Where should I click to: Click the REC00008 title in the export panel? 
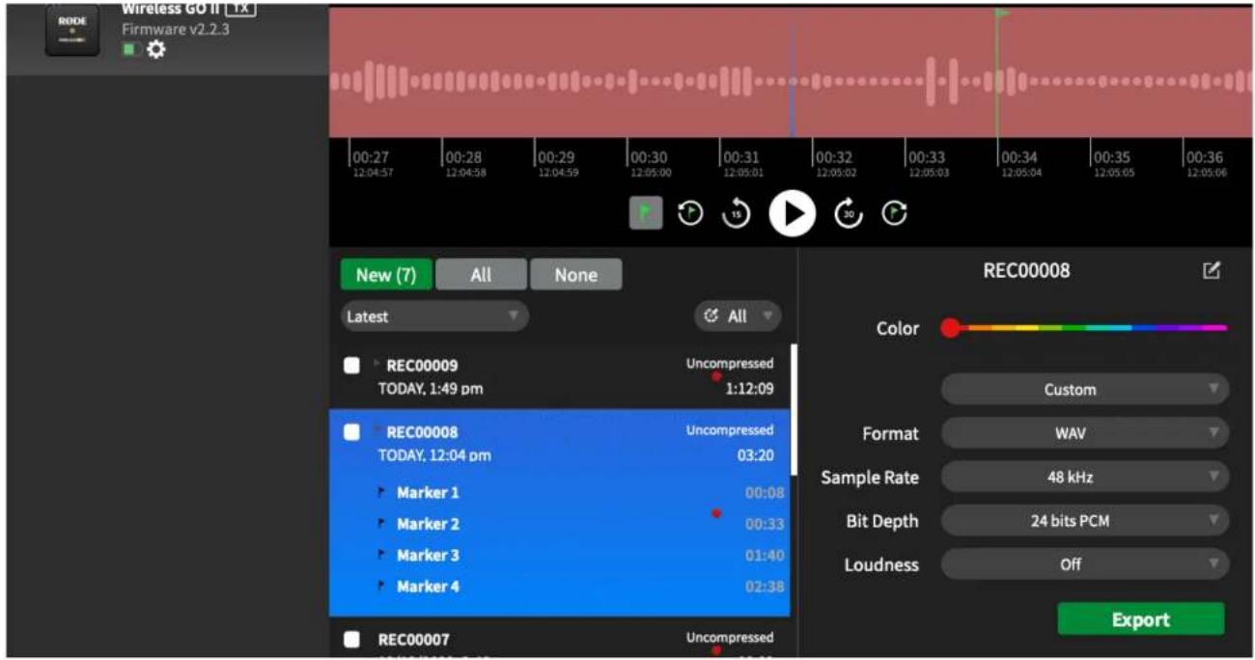(1026, 271)
